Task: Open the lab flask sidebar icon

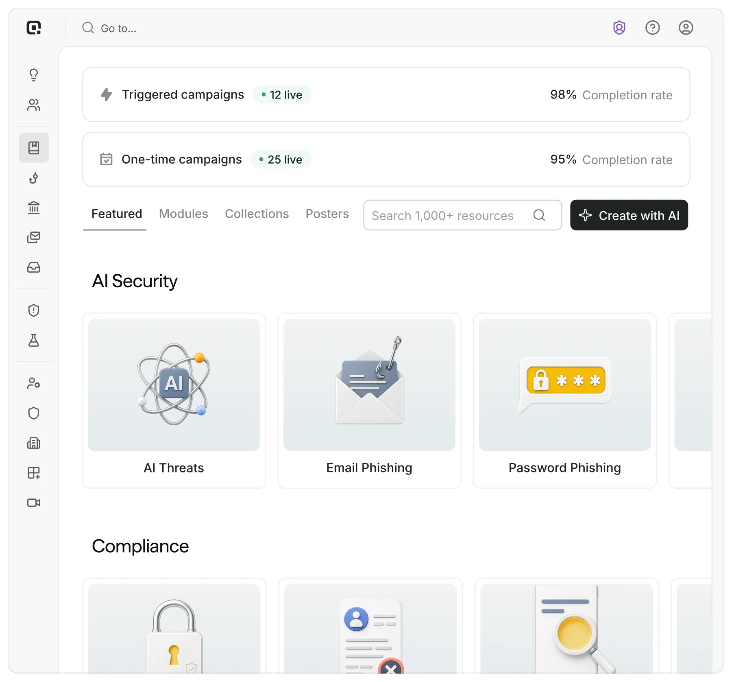Action: pos(34,340)
